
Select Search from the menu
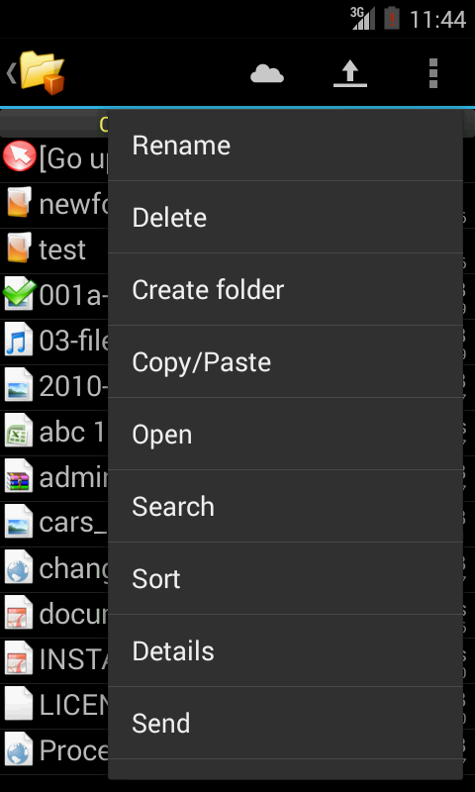(285, 506)
